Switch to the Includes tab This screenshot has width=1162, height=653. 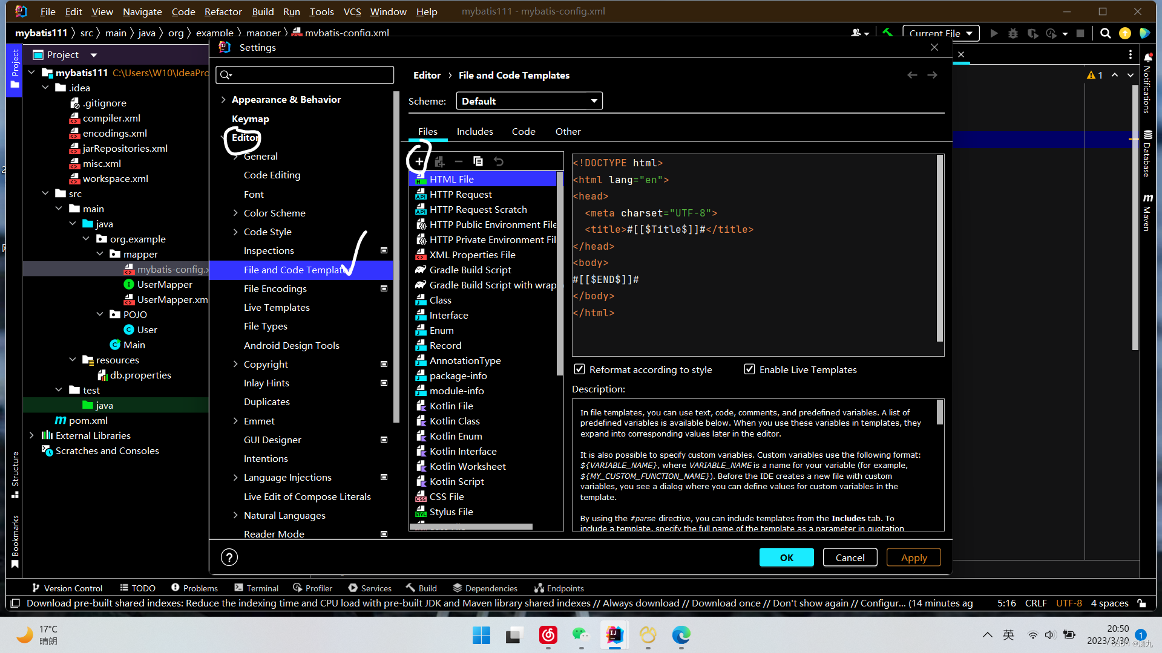pos(474,131)
